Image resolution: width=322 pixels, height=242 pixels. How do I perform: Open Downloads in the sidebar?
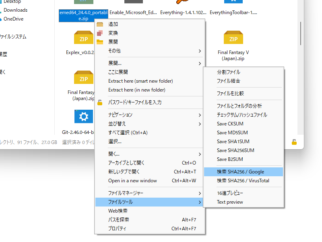pyautogui.click(x=15, y=10)
